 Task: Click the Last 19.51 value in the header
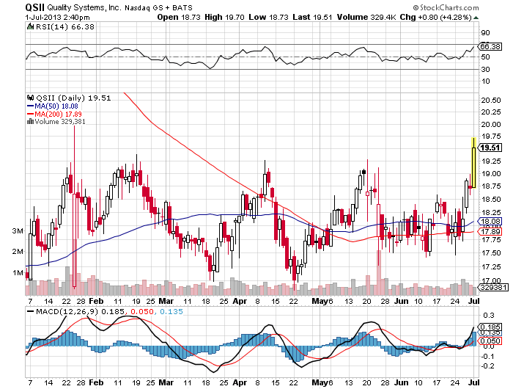(x=312, y=18)
